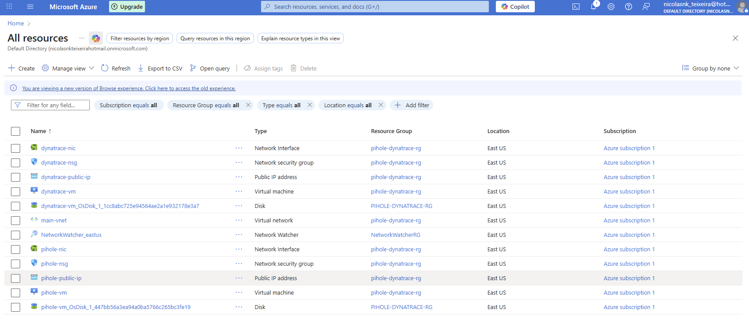Open the pihole-public-ip resource link
This screenshot has height=334, width=749.
[x=61, y=278]
